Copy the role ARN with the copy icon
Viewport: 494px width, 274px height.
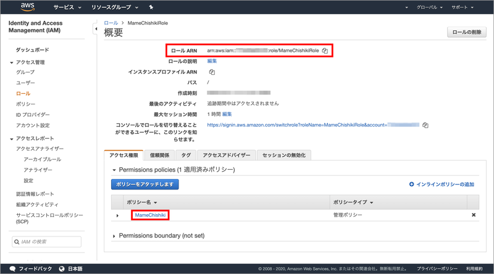coord(325,51)
